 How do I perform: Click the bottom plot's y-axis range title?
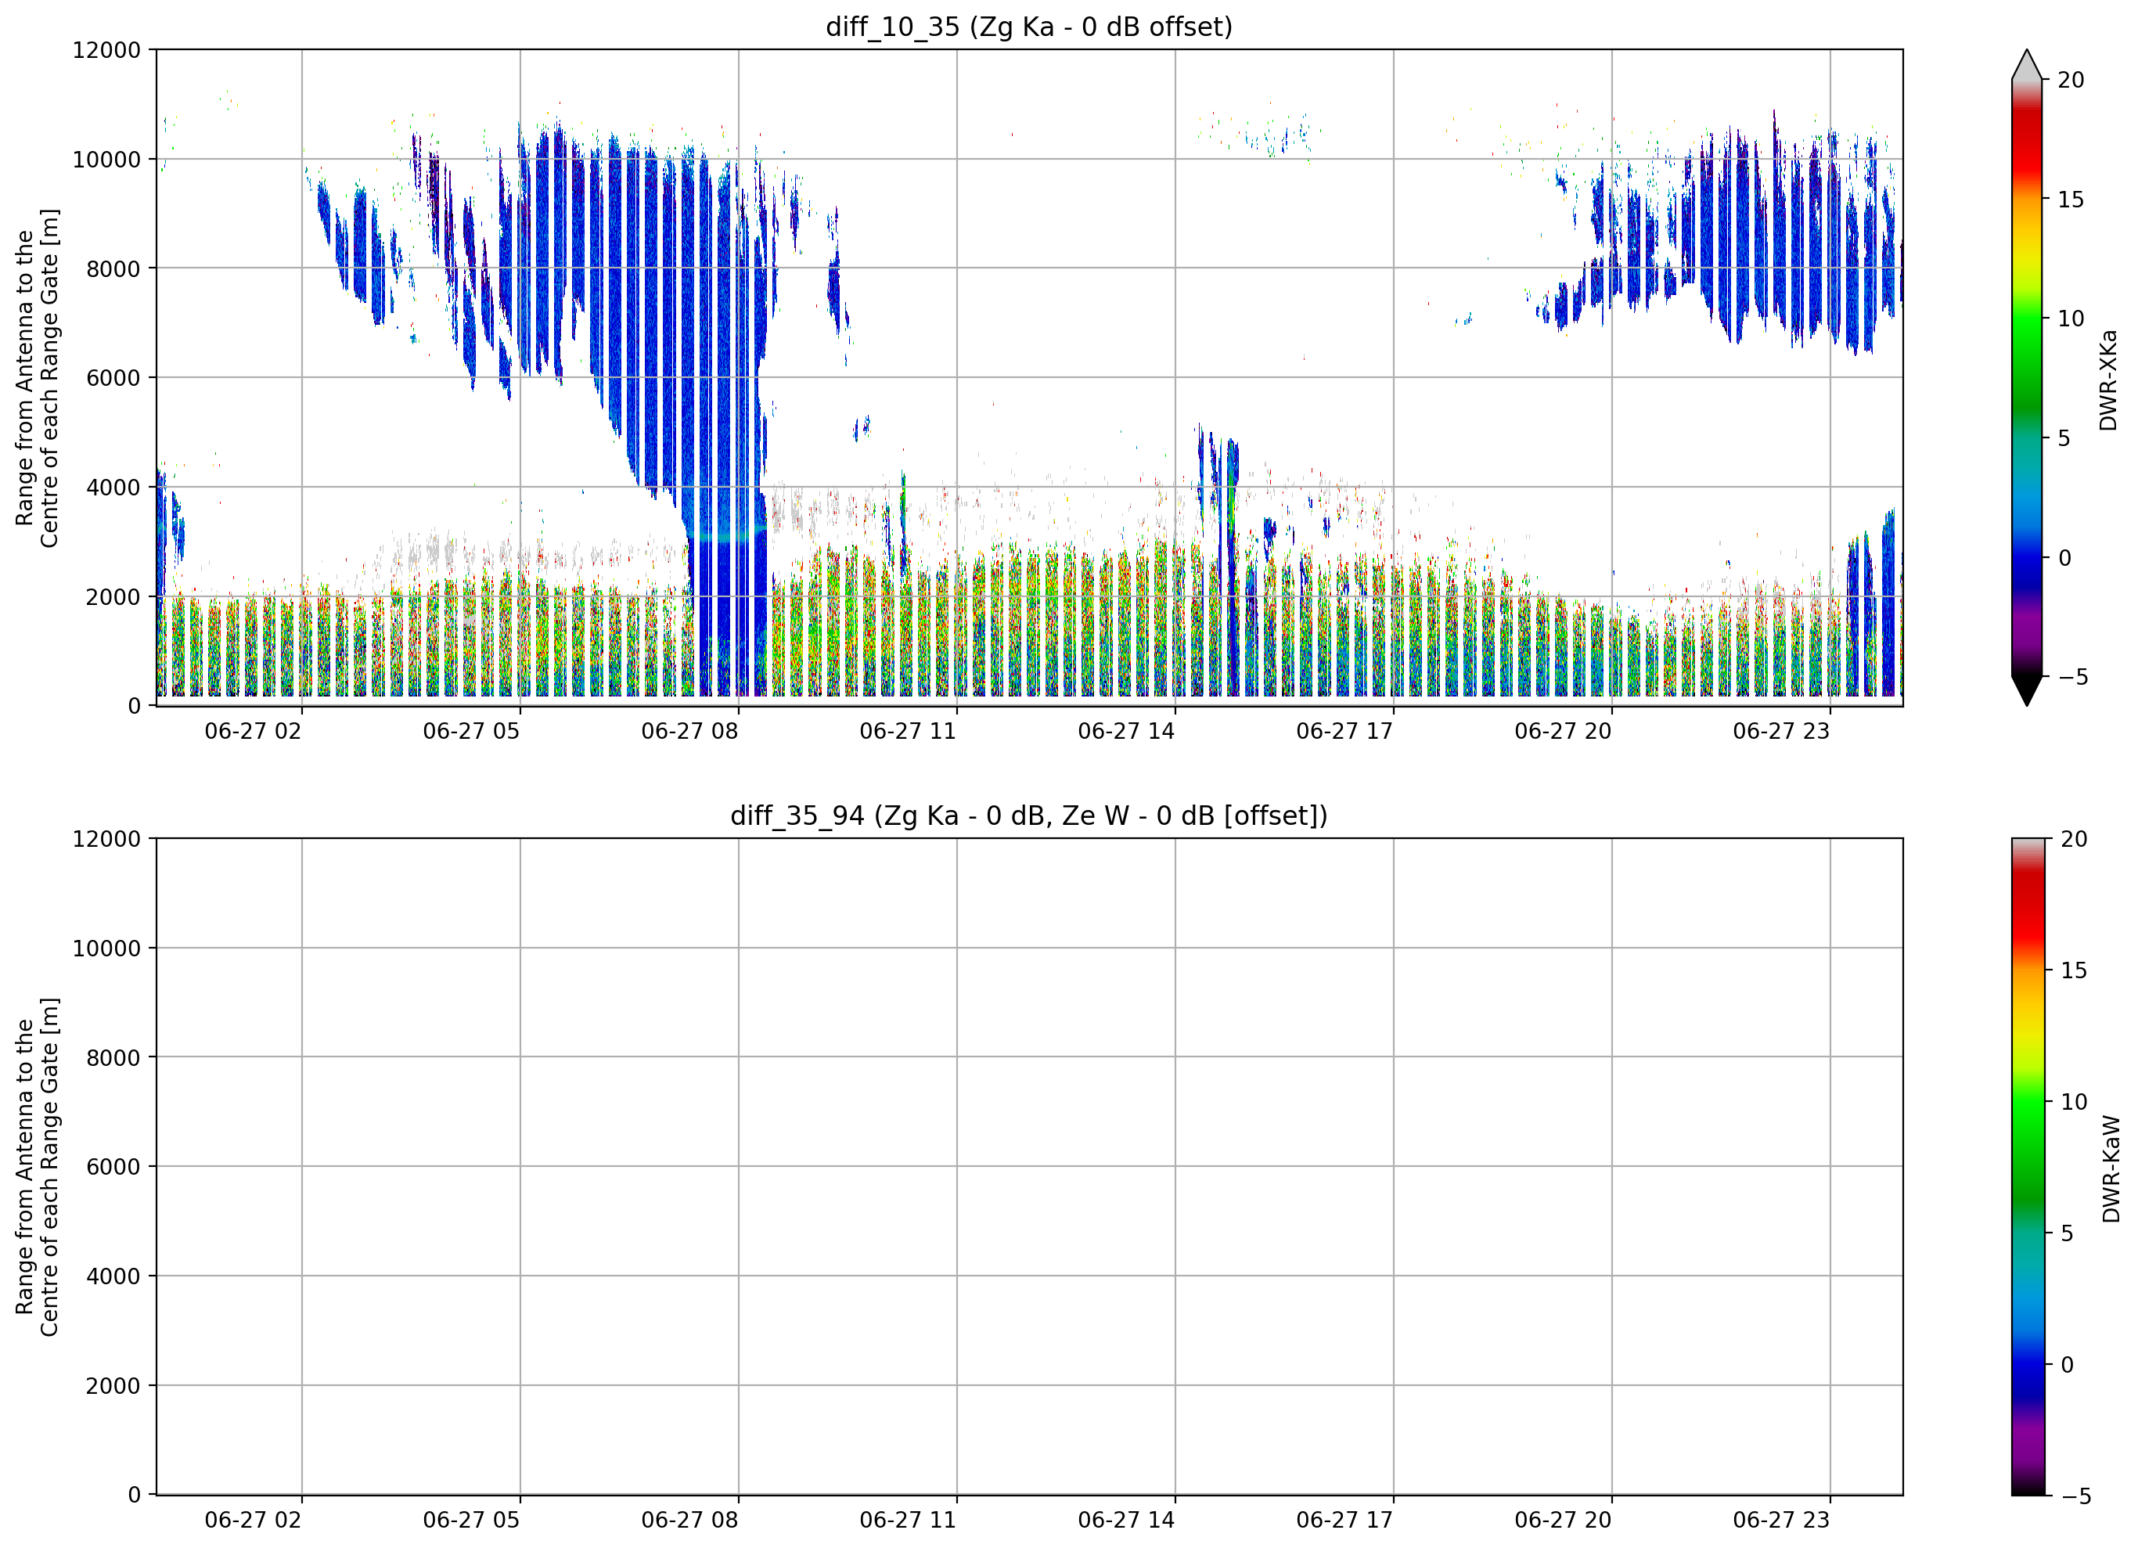(37, 1166)
